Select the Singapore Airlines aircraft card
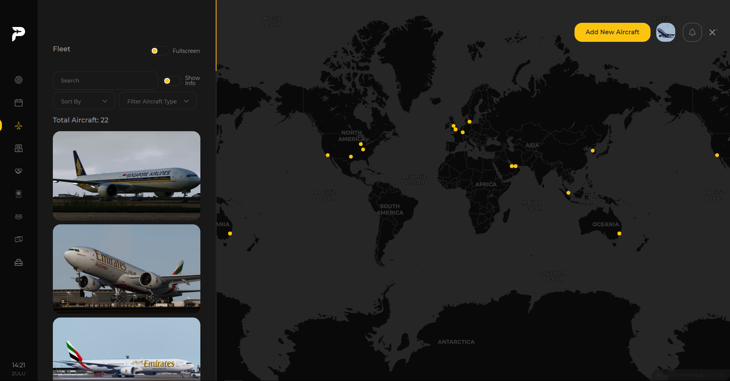 pyautogui.click(x=127, y=176)
